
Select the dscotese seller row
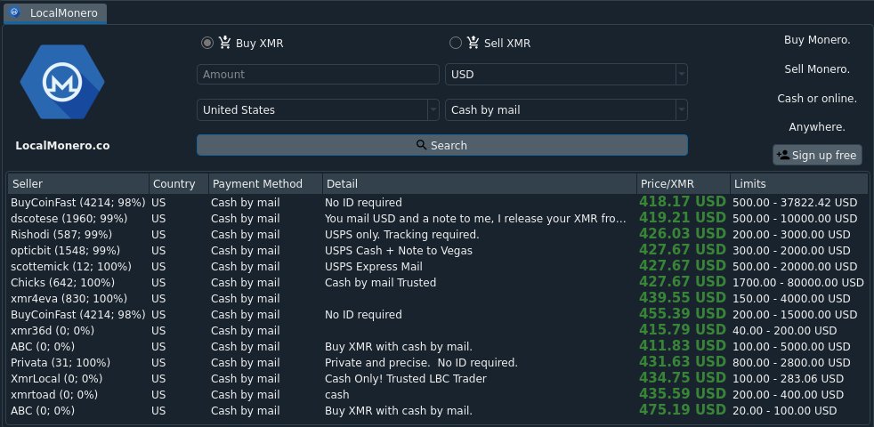coord(438,219)
